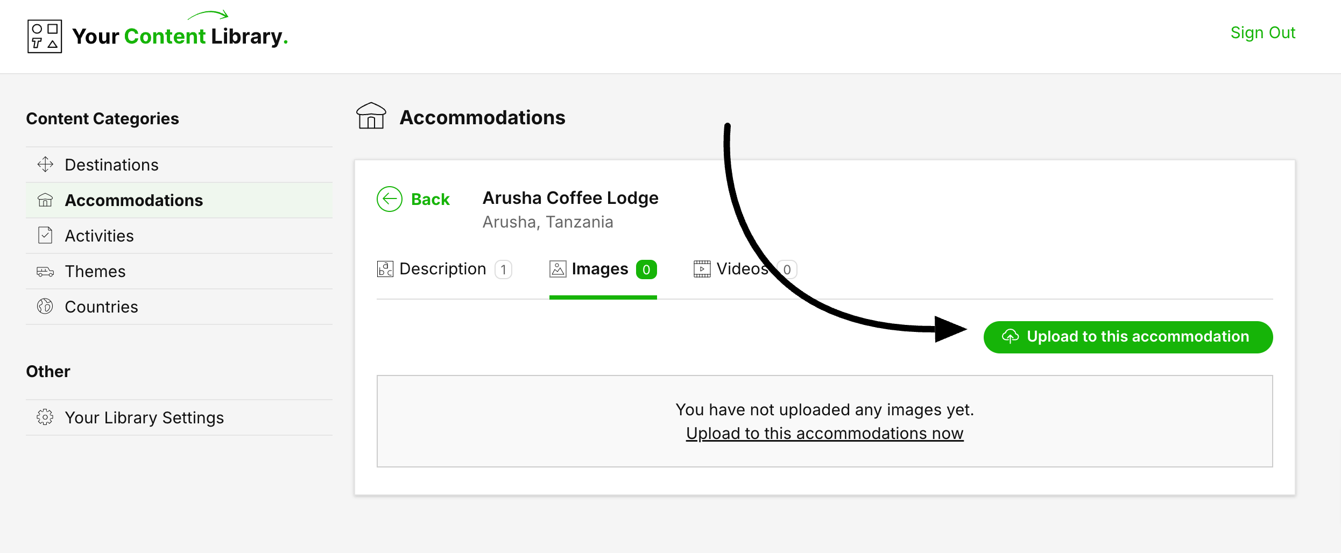Screen dimensions: 1341x553
Task: Click Sign Out link
Action: tap(1262, 33)
